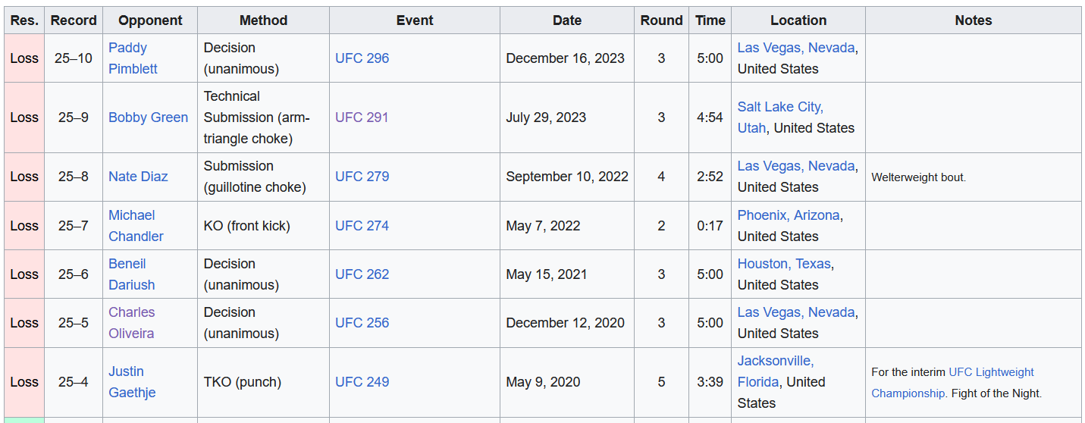Open the UFC 274 event link

click(362, 226)
